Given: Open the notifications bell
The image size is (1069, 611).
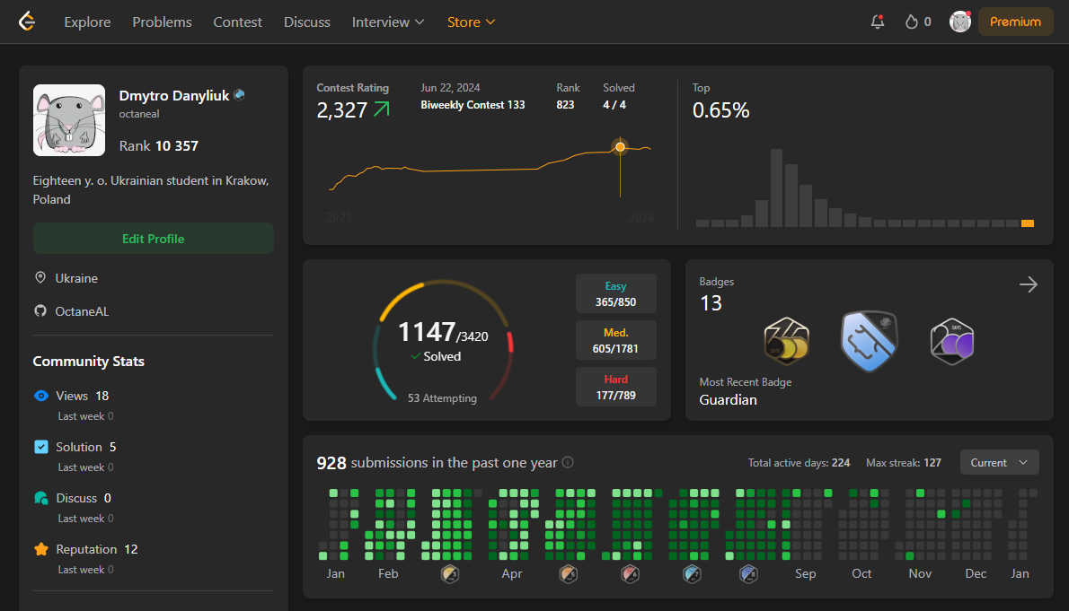Looking at the screenshot, I should point(878,22).
